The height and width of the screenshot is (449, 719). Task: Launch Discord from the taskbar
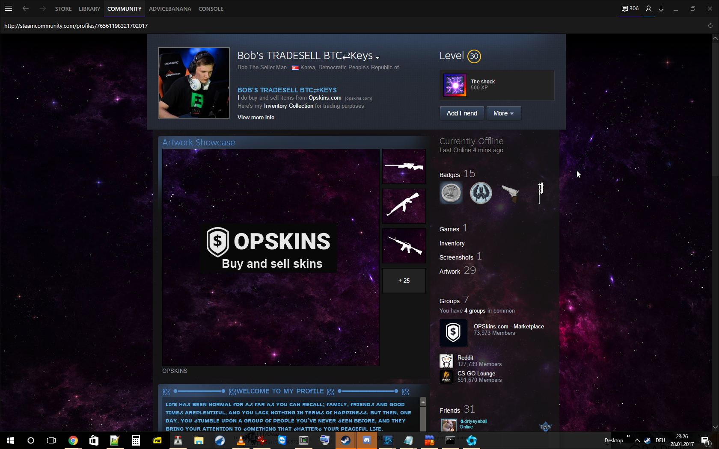[x=367, y=440]
